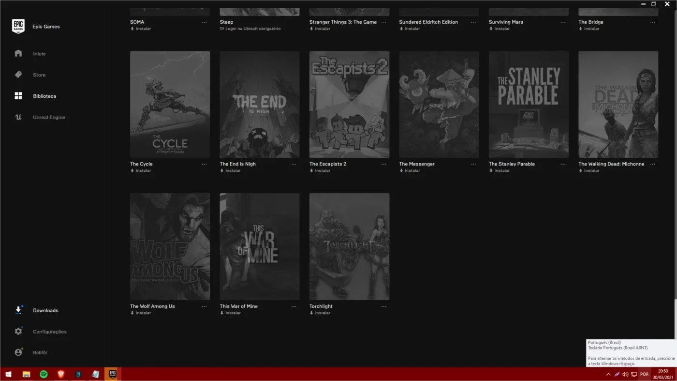Open the three-dot menu for Torchlight
This screenshot has height=381, width=677.
383,306
